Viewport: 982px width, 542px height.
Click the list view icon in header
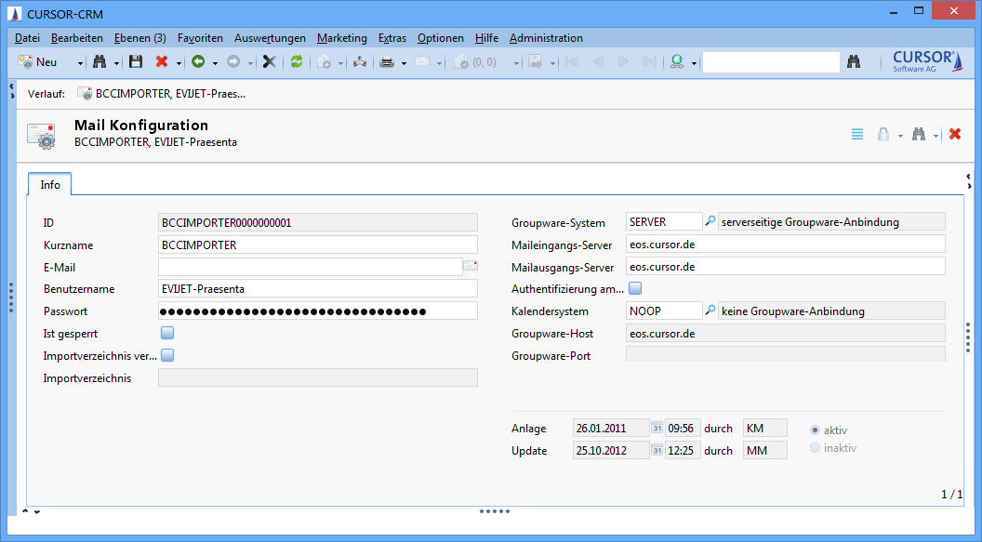(857, 135)
